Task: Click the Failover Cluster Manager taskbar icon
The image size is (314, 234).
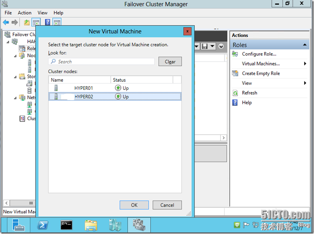Action: pyautogui.click(x=139, y=225)
